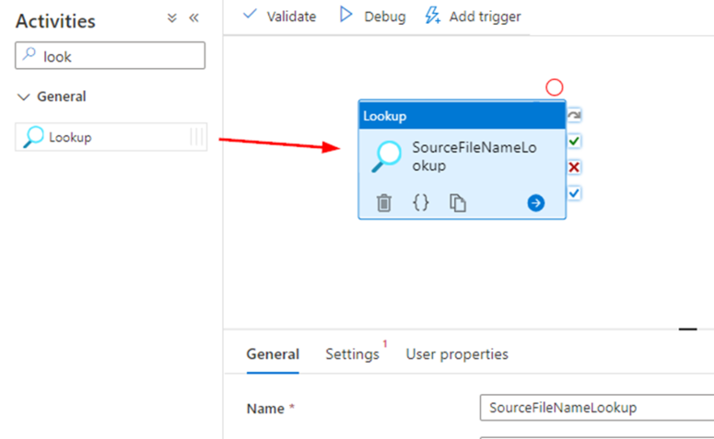Select the Lookup activity header on canvas

click(x=462, y=116)
